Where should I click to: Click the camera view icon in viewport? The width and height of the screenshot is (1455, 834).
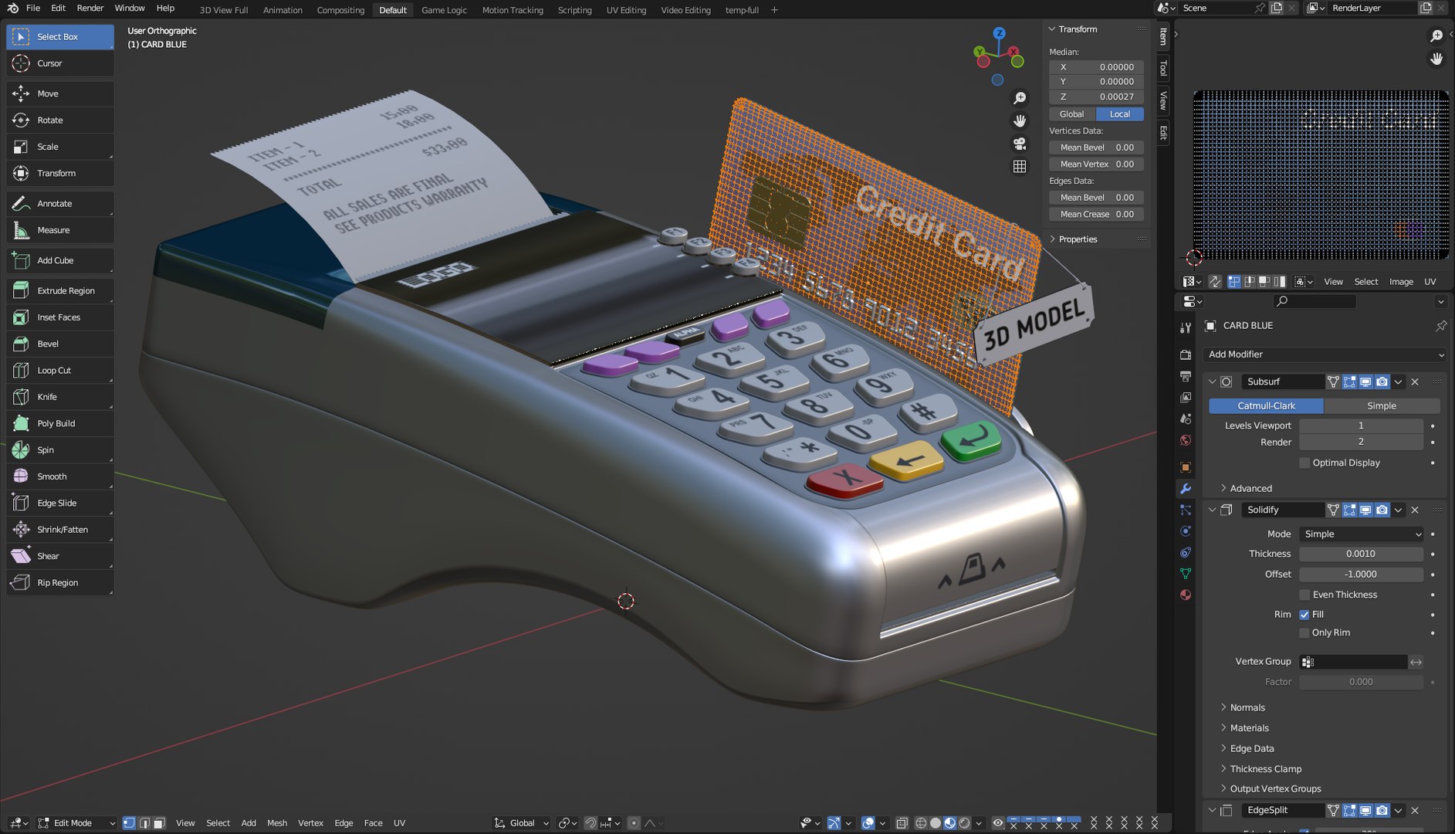[x=1020, y=144]
